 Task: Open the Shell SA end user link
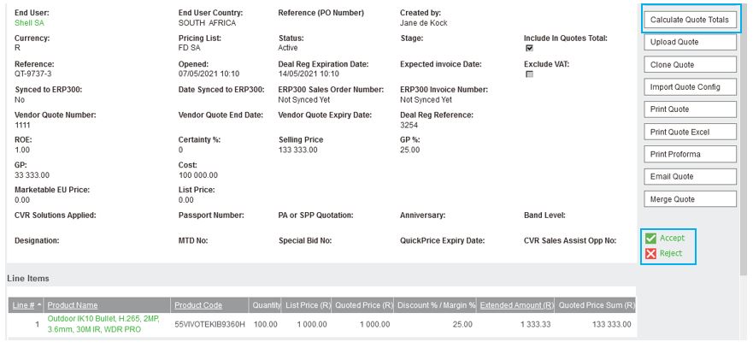coord(29,23)
